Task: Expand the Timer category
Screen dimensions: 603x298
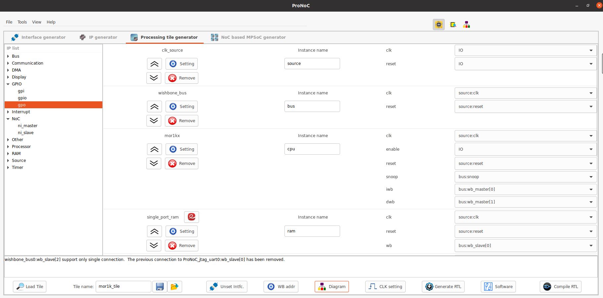Action: [8, 168]
